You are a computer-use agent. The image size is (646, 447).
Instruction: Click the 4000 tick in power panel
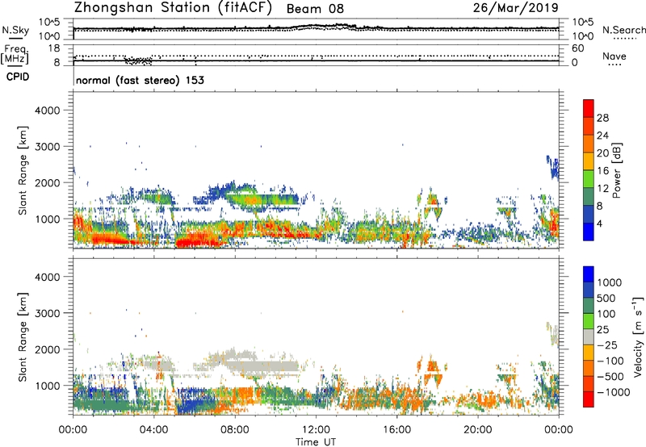click(x=47, y=111)
